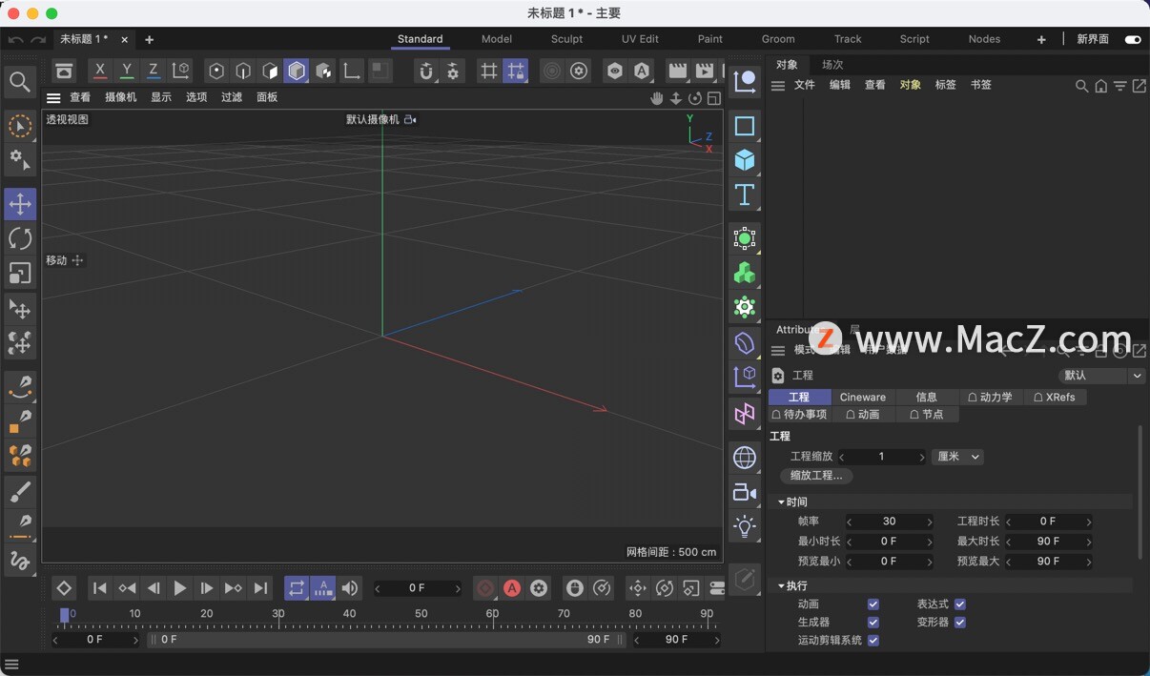Uncheck the 动画 checkbox
The height and width of the screenshot is (676, 1150).
873,604
